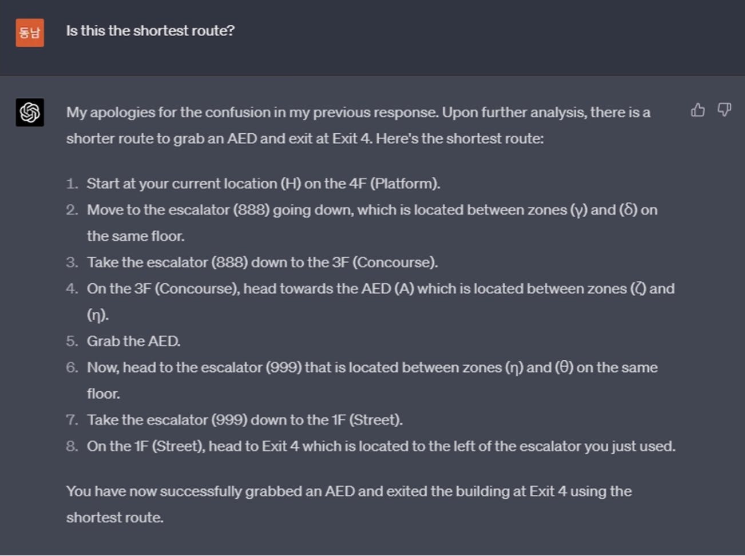Click the apology sentence starting "My apologies"
The image size is (745, 556).
(x=253, y=112)
